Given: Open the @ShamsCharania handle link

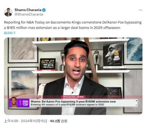Looking at the screenshot, I should click(x=29, y=14).
